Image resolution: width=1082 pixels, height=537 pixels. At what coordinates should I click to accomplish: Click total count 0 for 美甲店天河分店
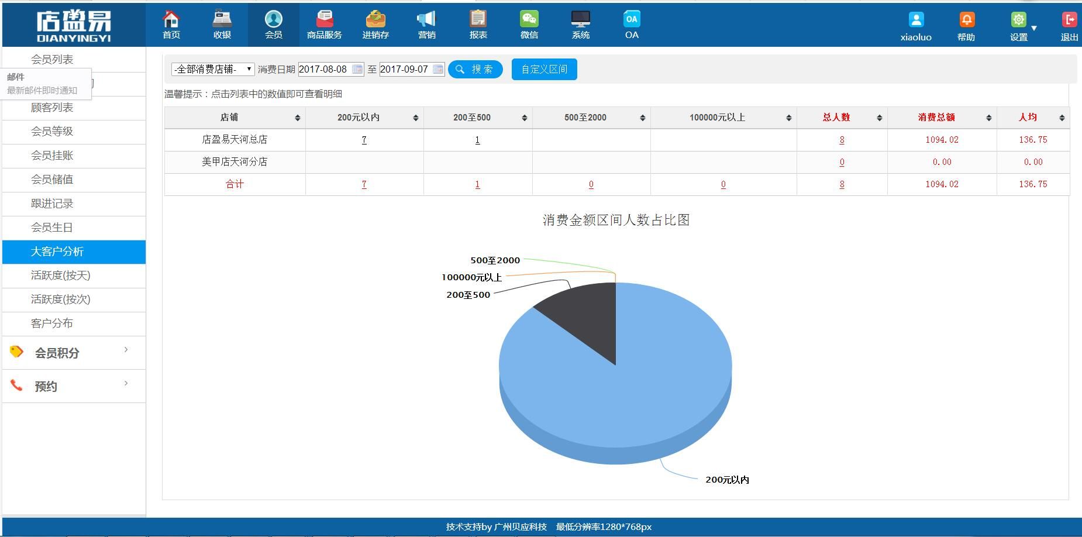(842, 162)
